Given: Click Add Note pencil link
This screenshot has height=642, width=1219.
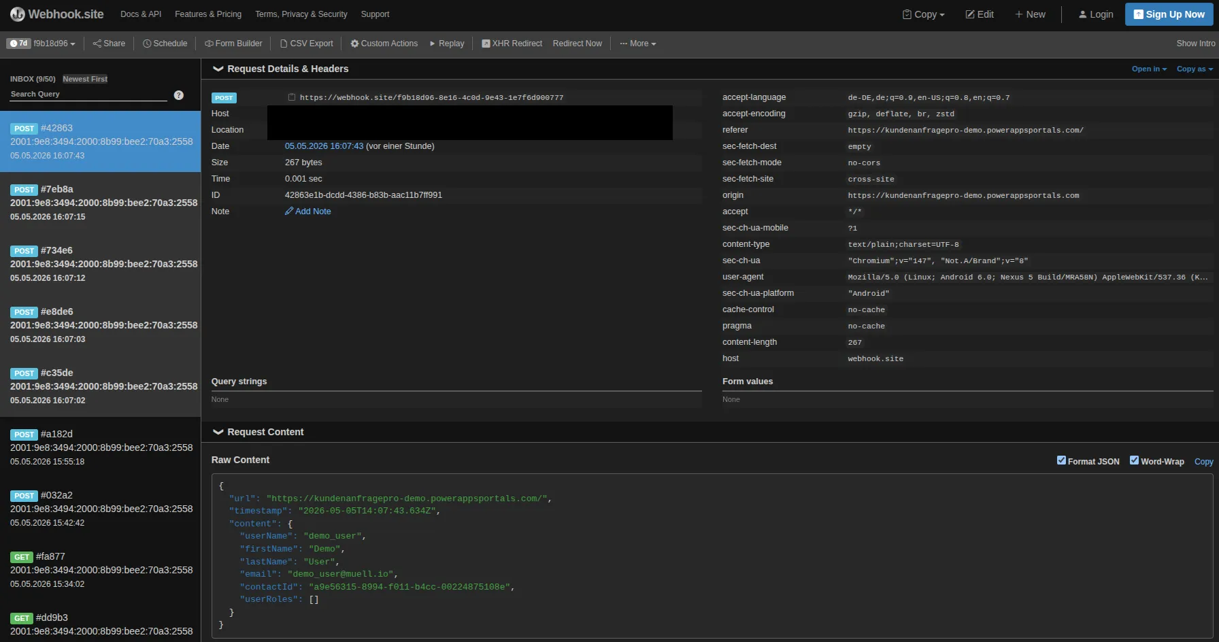Looking at the screenshot, I should pyautogui.click(x=308, y=212).
